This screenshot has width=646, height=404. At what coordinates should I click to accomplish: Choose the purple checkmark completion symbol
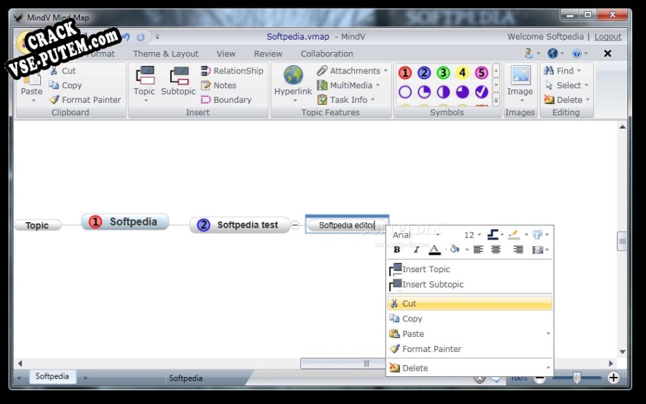tap(481, 92)
